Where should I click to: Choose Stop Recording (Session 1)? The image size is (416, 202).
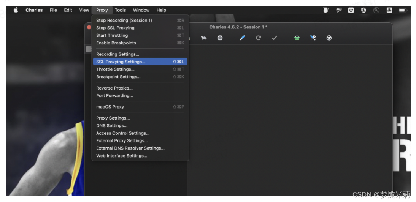click(x=140, y=20)
